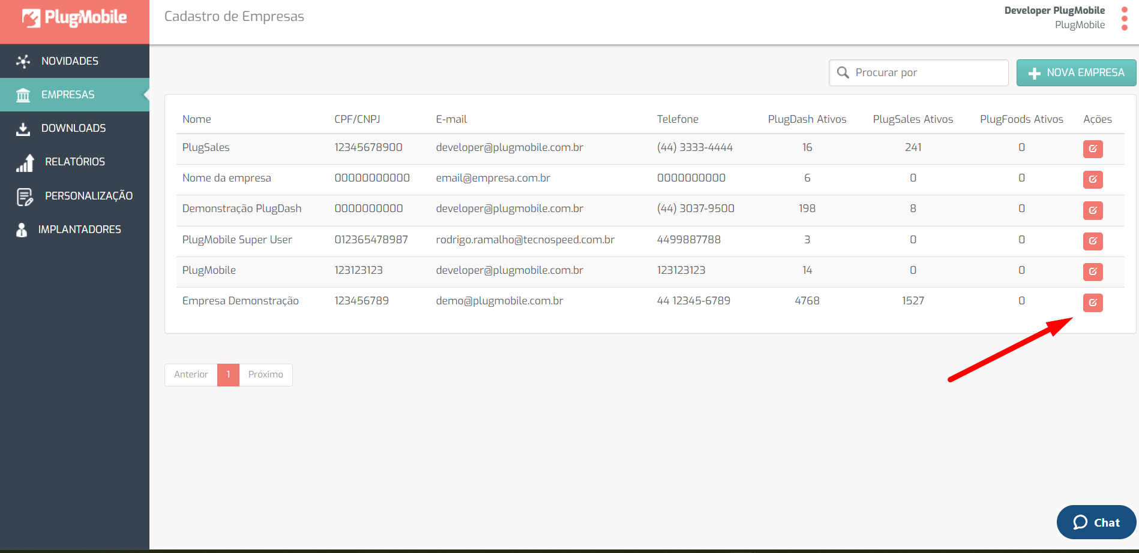Click PlugSales Ativos value 241

click(x=913, y=147)
